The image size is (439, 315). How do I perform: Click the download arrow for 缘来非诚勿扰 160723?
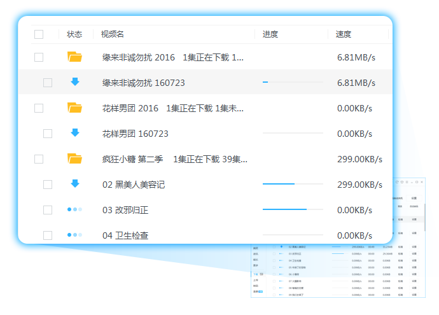(74, 82)
